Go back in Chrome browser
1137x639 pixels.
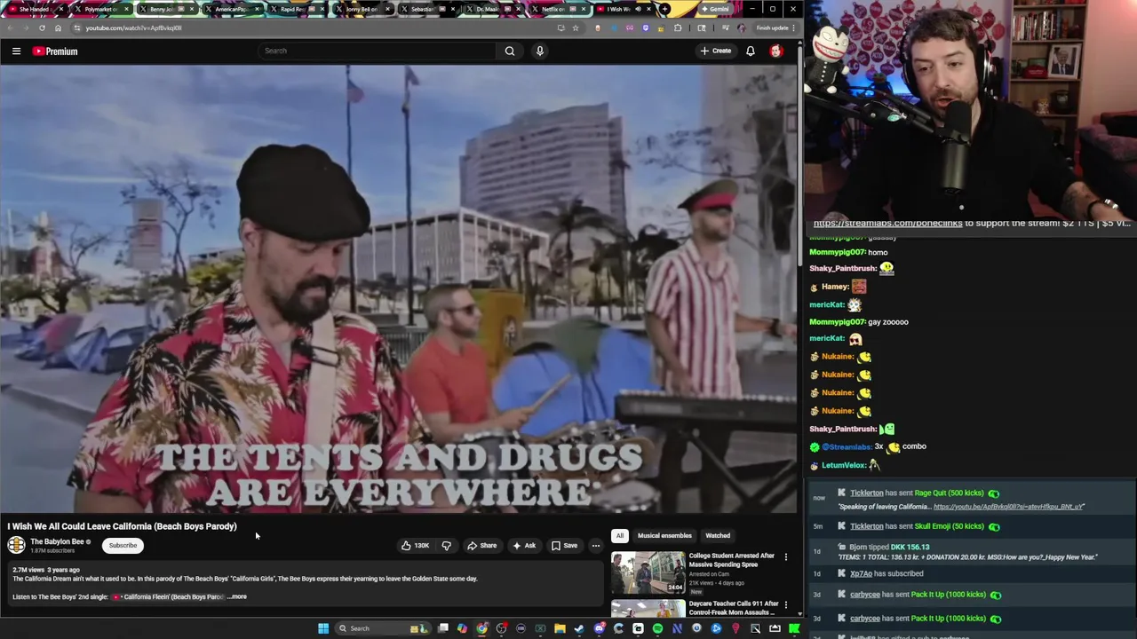click(9, 28)
